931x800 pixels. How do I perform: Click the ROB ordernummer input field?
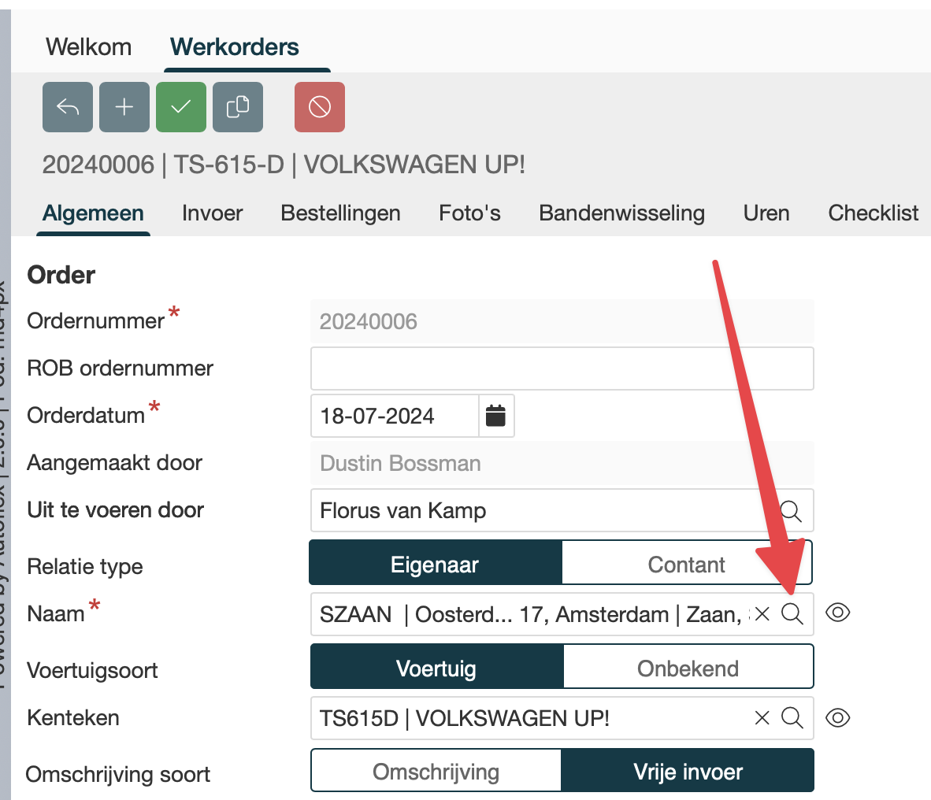[x=562, y=369]
